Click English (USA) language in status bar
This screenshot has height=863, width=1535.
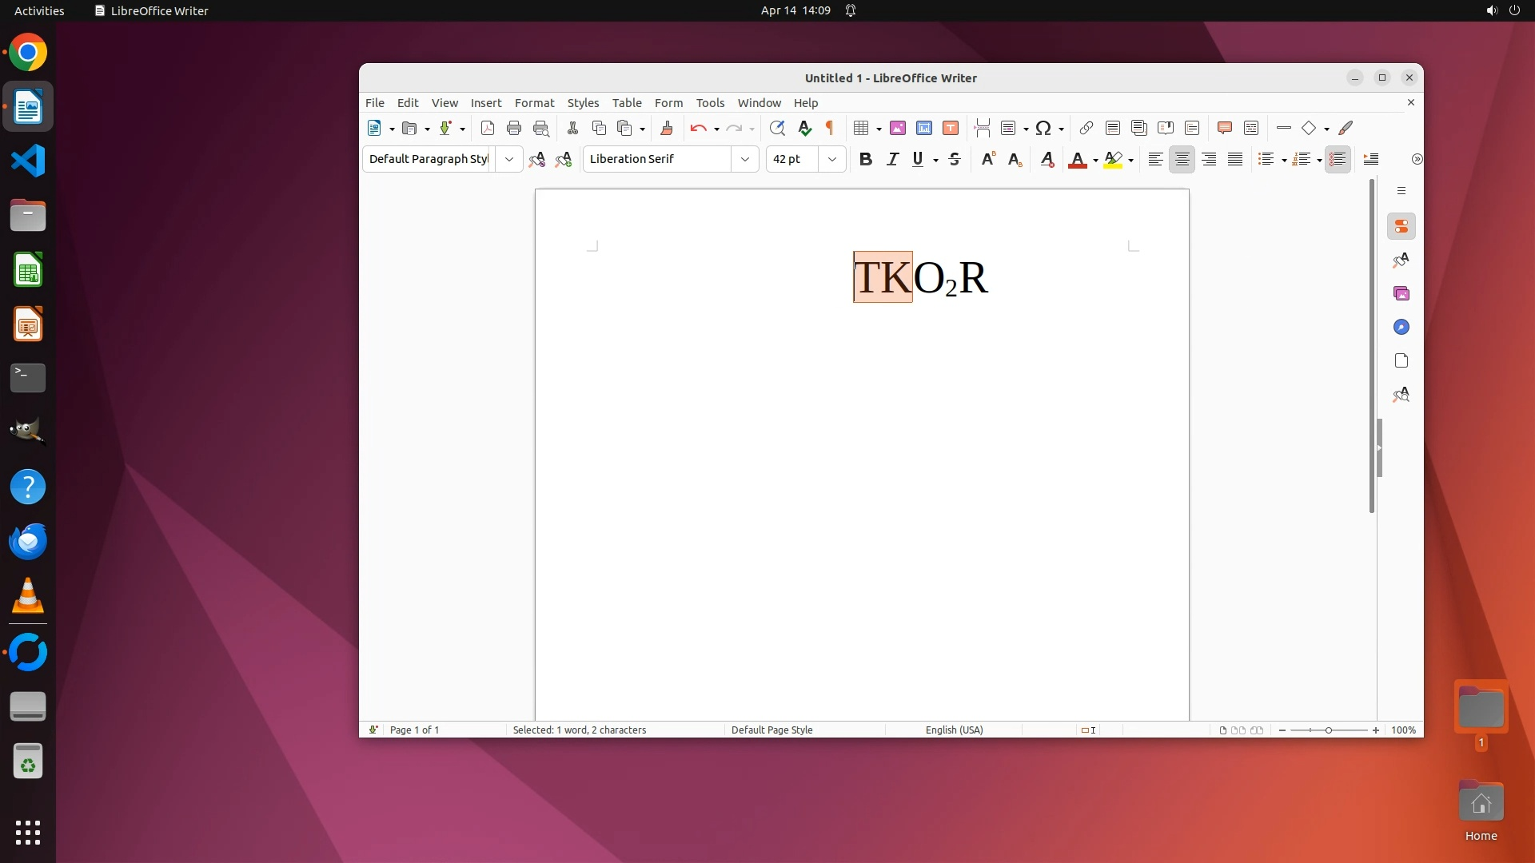954,730
